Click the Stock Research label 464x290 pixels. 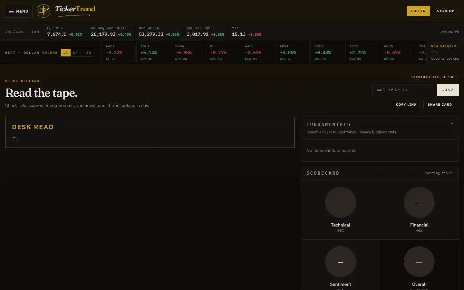[24, 81]
